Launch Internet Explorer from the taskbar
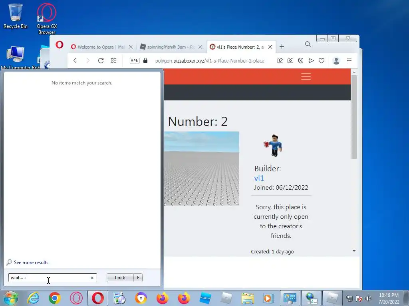This screenshot has width=409, height=306. [34, 298]
